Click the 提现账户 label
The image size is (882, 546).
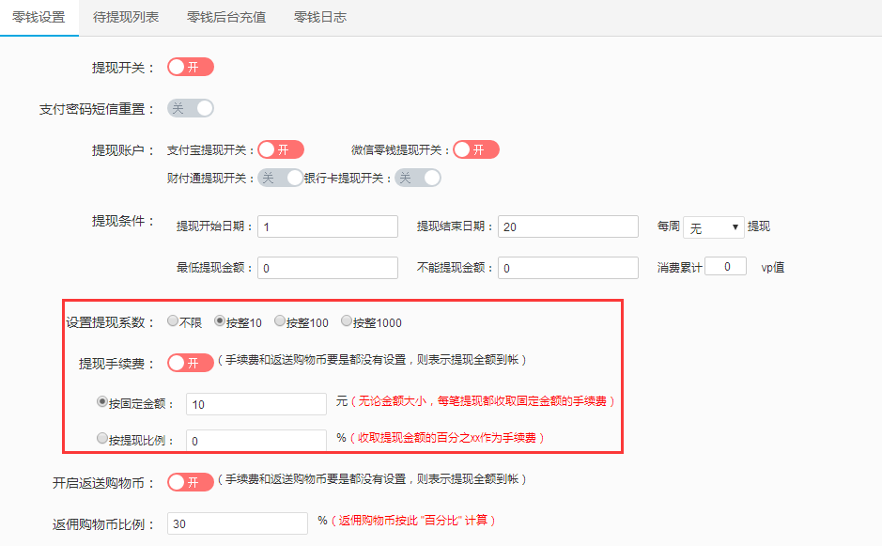pos(123,150)
